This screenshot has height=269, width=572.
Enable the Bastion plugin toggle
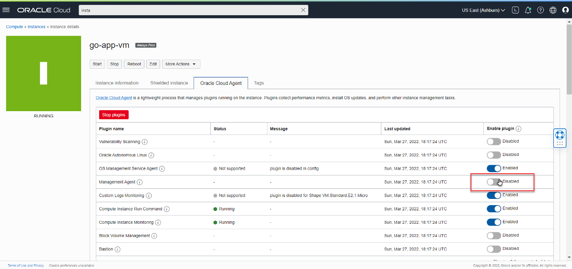(494, 248)
